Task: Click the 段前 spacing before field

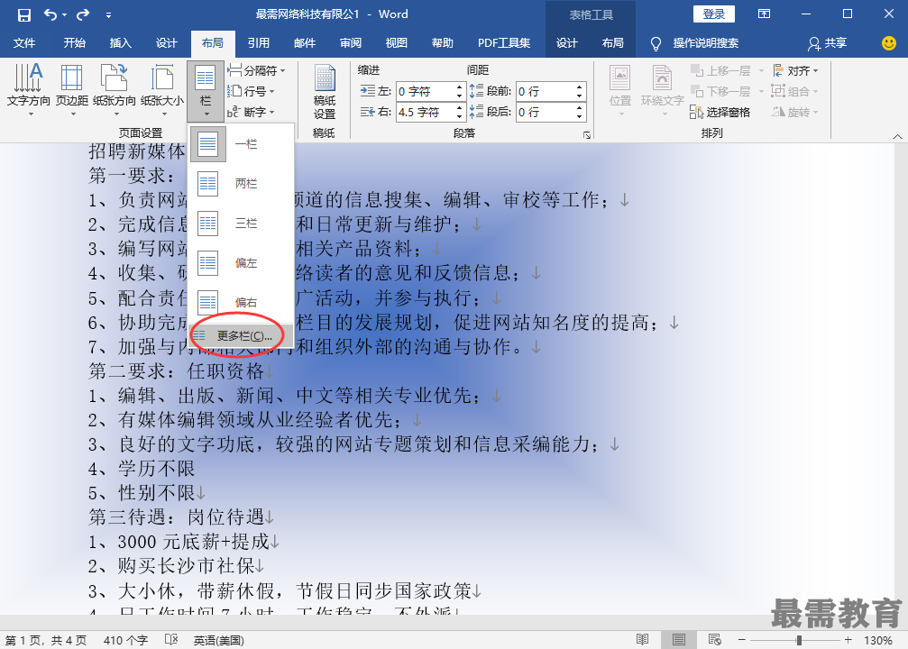Action: [x=545, y=91]
